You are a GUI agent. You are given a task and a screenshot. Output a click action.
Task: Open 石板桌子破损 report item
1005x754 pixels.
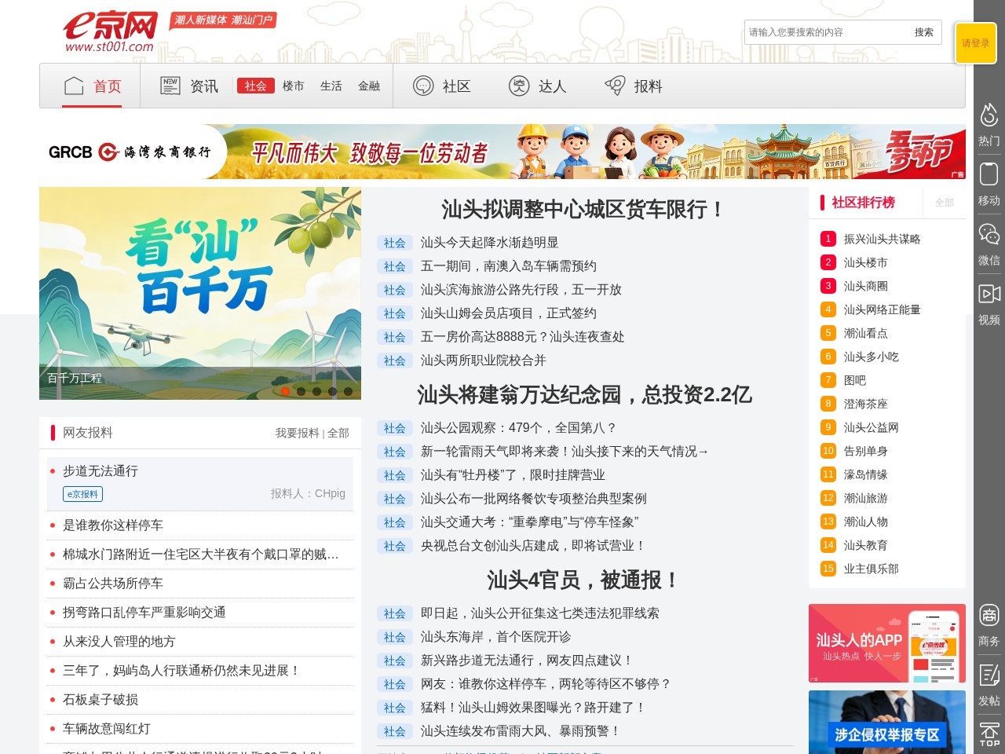coord(100,700)
